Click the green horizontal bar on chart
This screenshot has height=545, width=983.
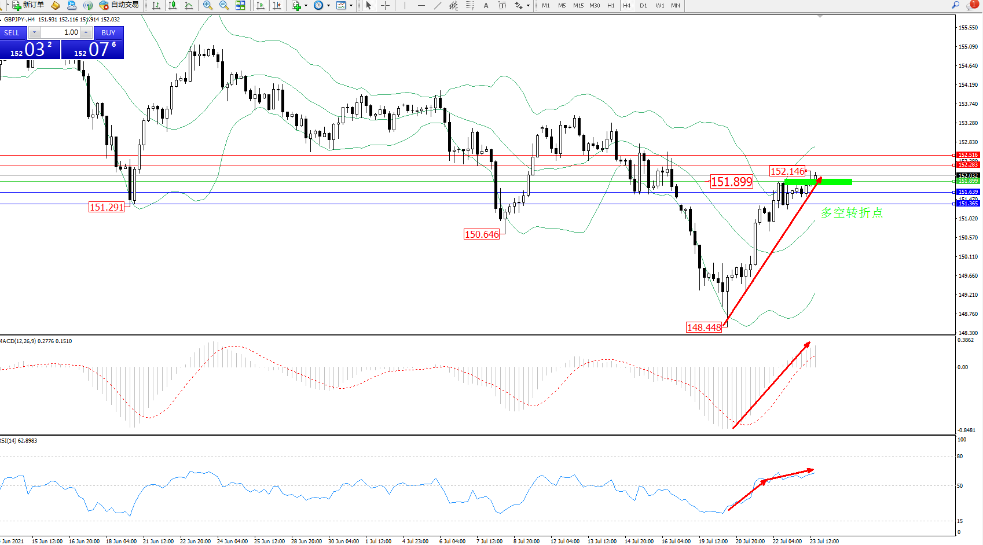[817, 182]
